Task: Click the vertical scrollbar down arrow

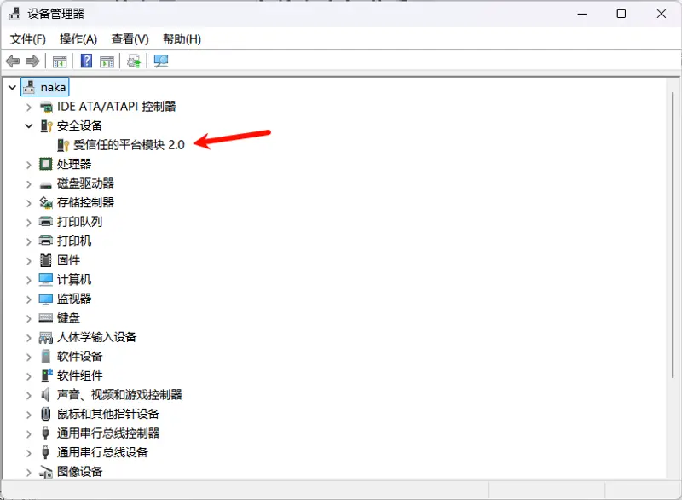Action: click(x=673, y=472)
